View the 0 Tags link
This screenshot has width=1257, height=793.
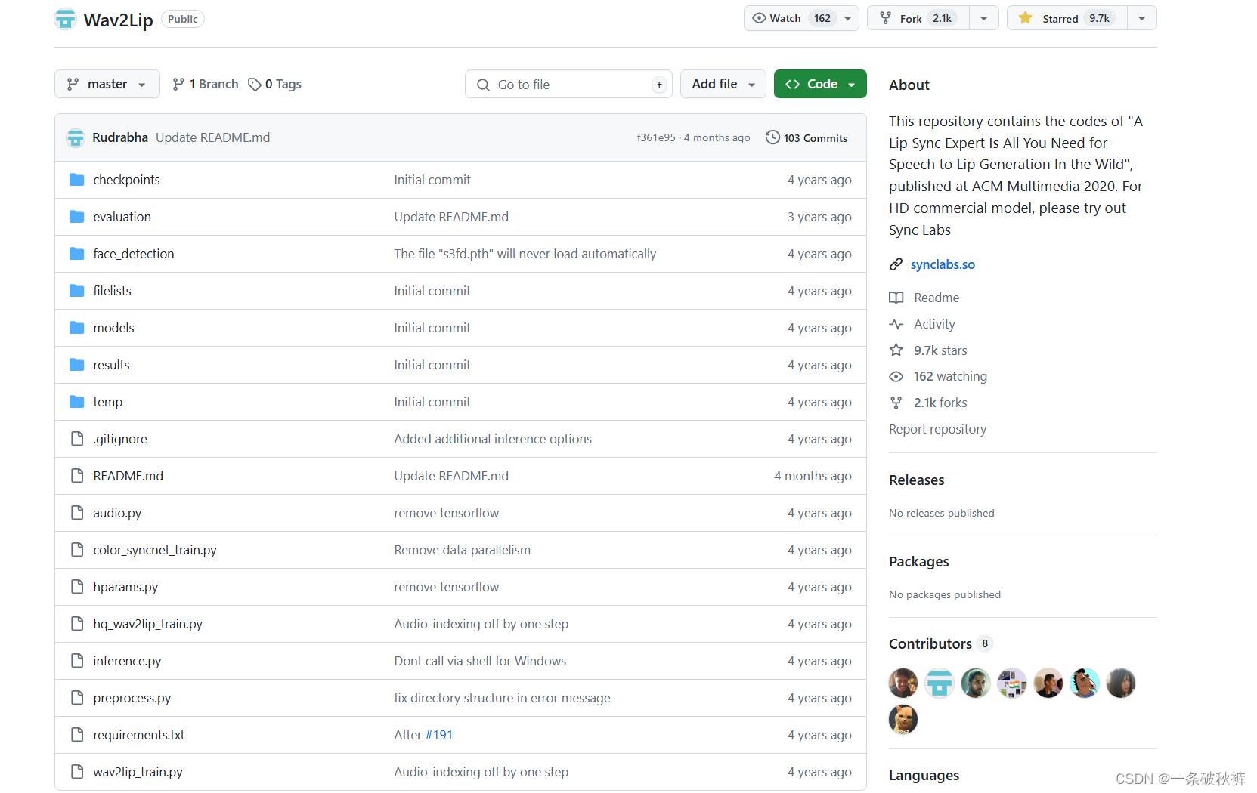tap(275, 84)
